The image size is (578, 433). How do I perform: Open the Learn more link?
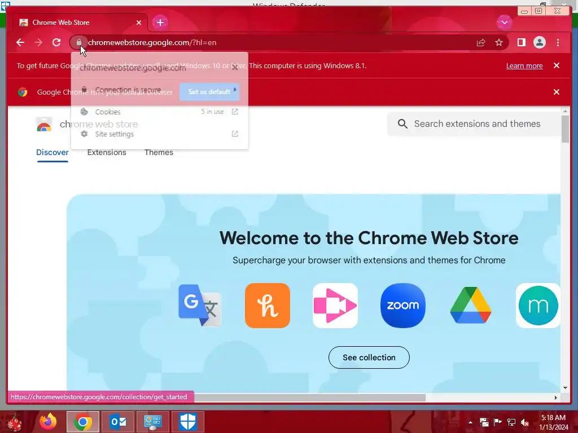[x=524, y=65]
